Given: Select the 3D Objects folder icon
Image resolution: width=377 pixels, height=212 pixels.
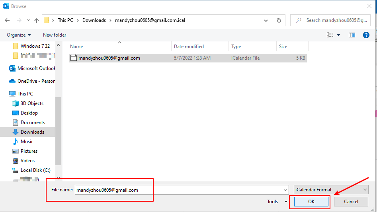Looking at the screenshot, I should point(16,103).
